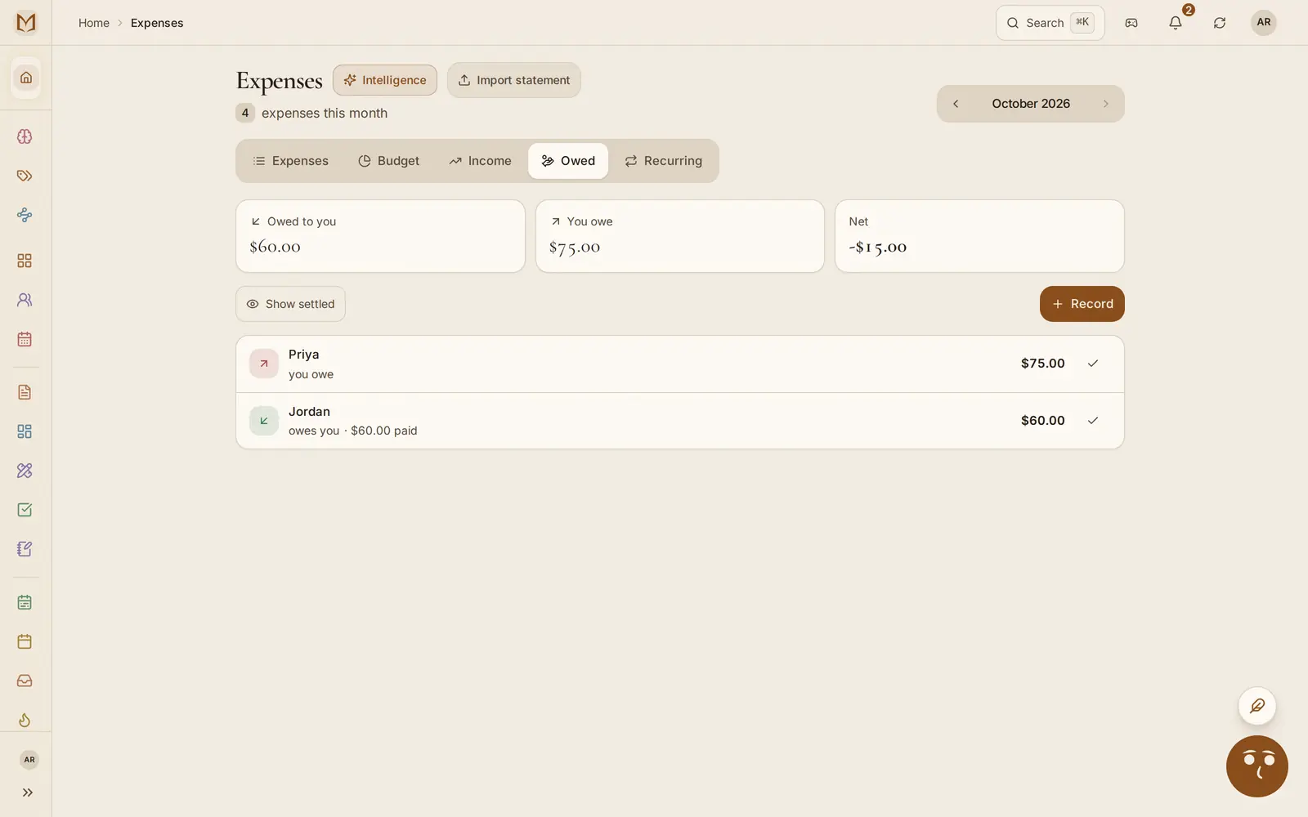
Task: Mark Jordan's $60.00 debt as settled
Action: point(1093,421)
